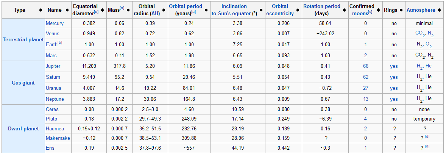Sort by Mass column sort arrows
This screenshot has width=446, height=155.
point(128,10)
